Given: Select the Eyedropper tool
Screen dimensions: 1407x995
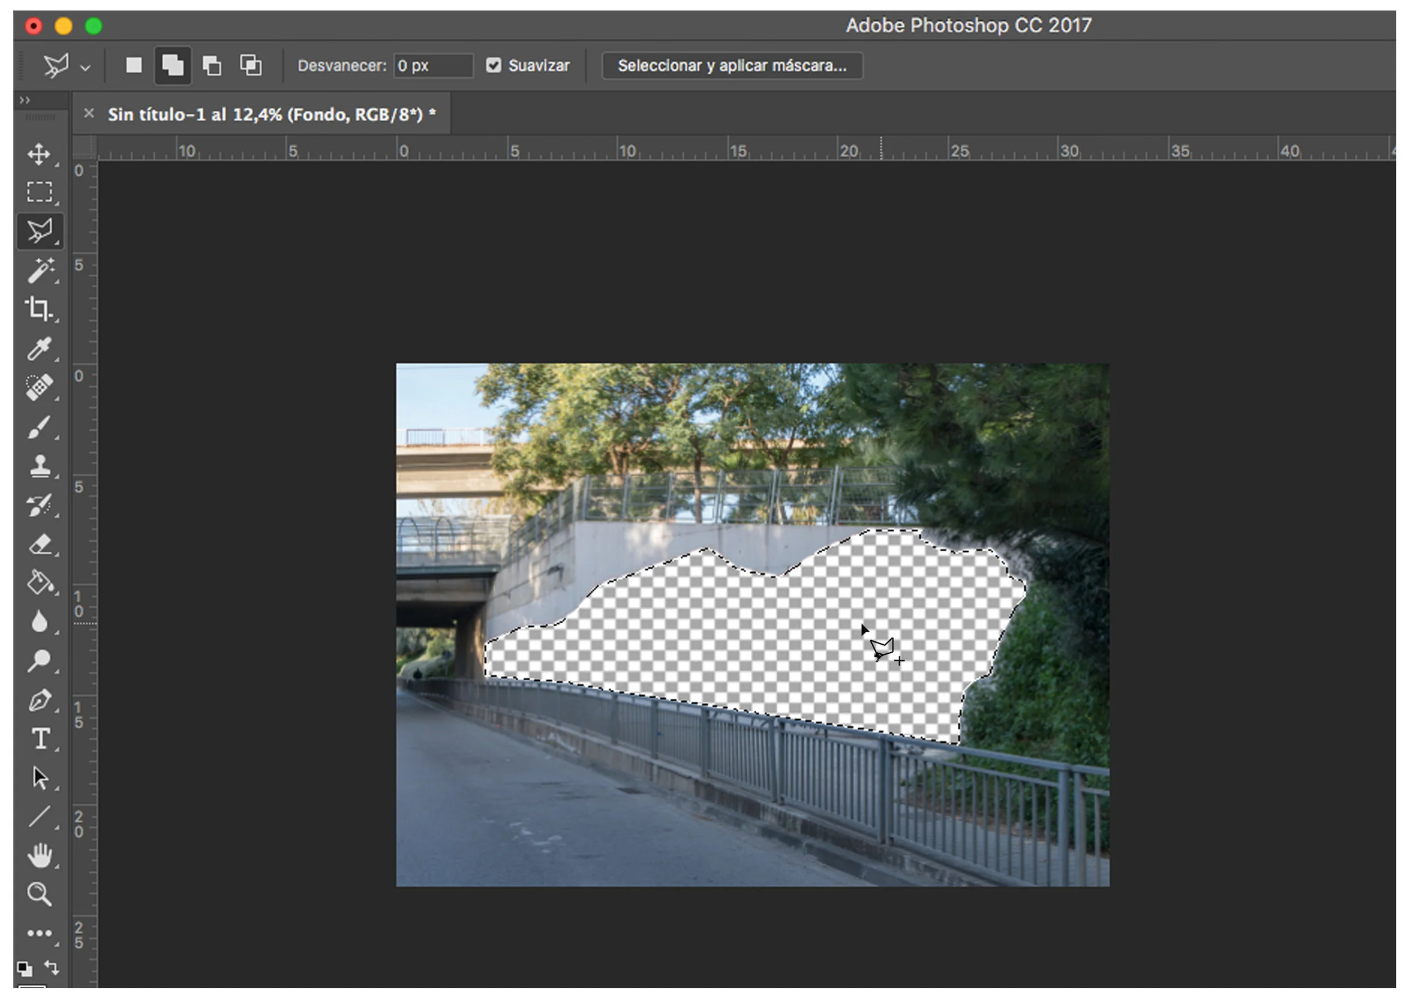Looking at the screenshot, I should pos(39,349).
